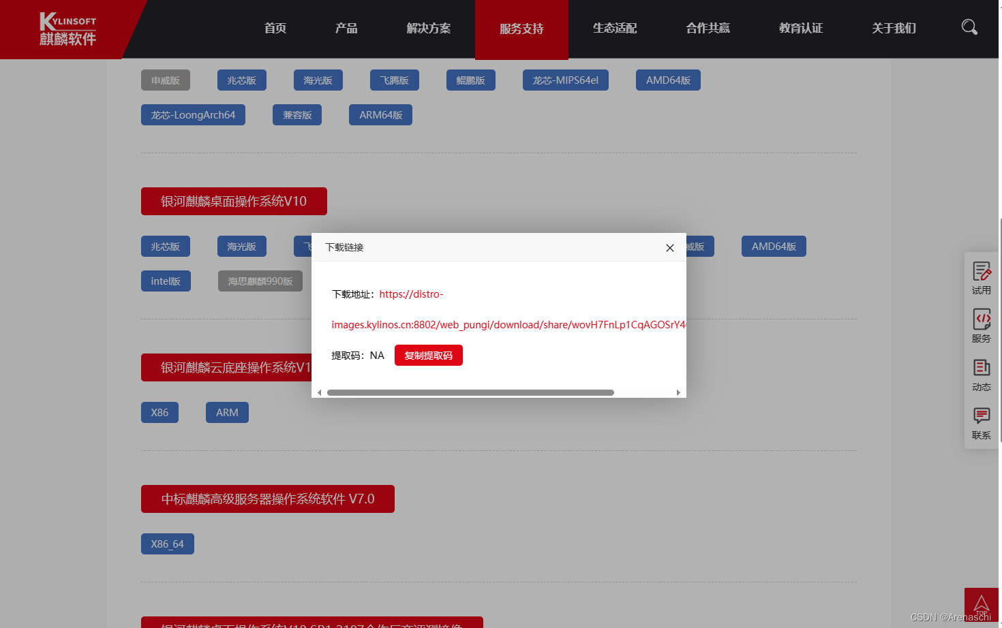
Task: Click the 复制提取码 button
Action: coord(429,356)
